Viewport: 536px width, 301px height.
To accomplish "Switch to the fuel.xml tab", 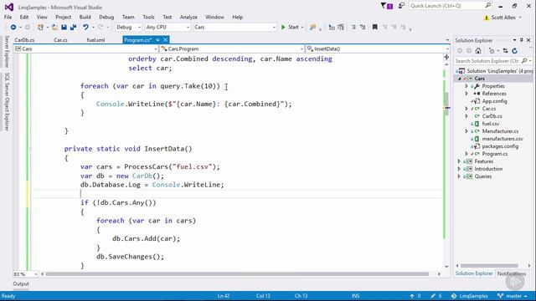I will (95, 40).
